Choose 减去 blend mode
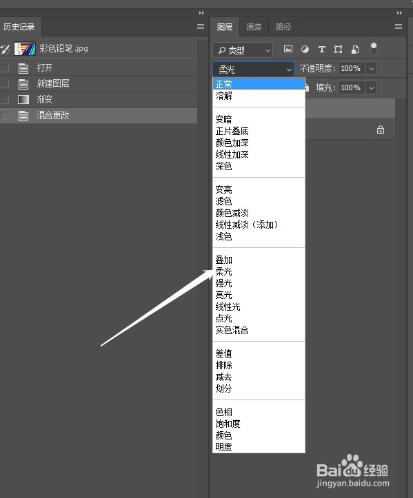 (x=259, y=377)
